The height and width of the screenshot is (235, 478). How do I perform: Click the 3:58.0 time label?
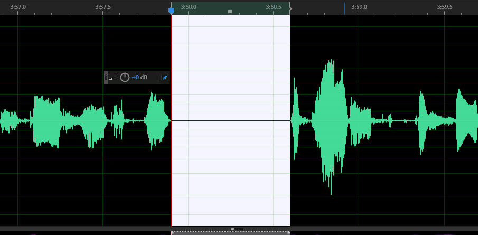coord(189,7)
